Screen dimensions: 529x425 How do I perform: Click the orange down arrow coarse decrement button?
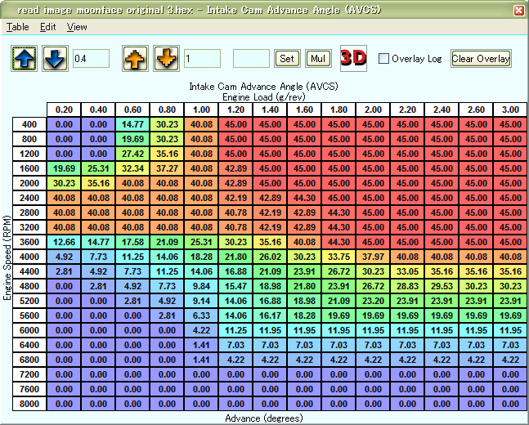(166, 59)
